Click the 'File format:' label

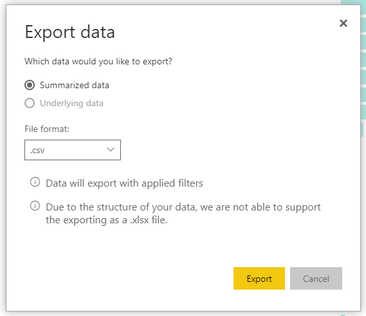[47, 129]
